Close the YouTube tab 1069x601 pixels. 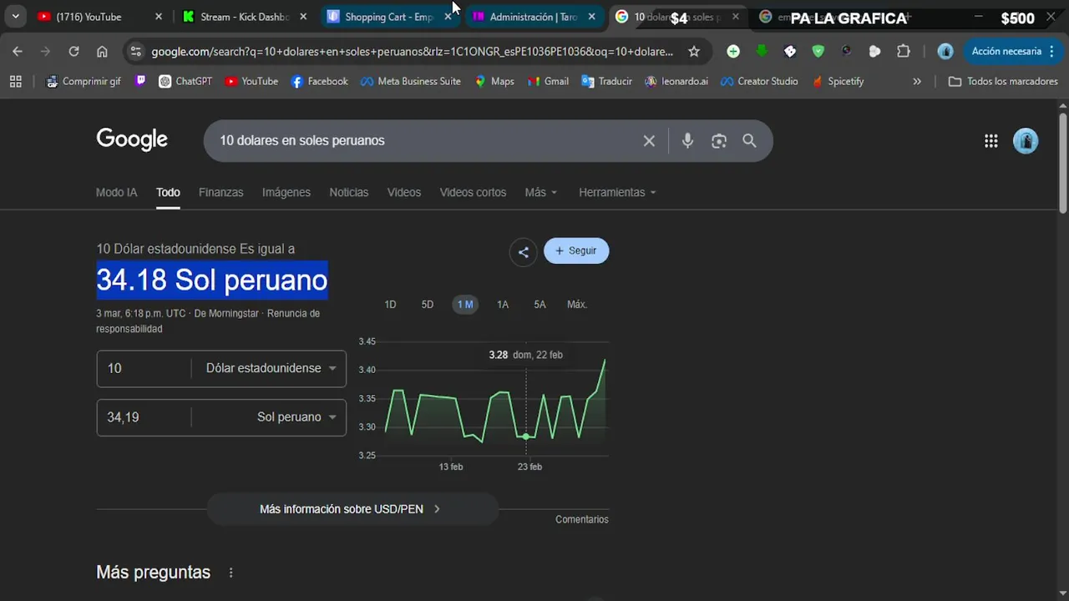pyautogui.click(x=159, y=17)
